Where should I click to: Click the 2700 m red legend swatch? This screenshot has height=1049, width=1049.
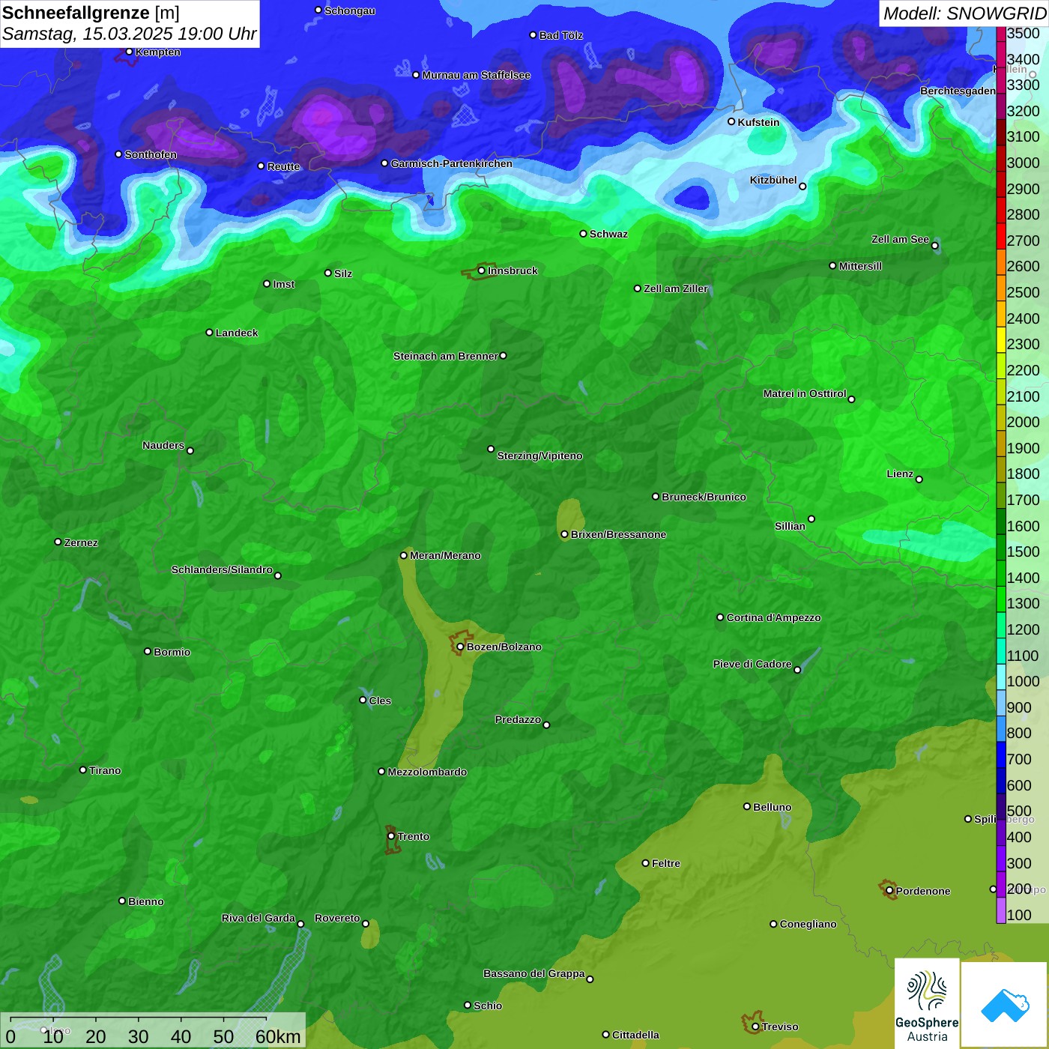pyautogui.click(x=1001, y=235)
